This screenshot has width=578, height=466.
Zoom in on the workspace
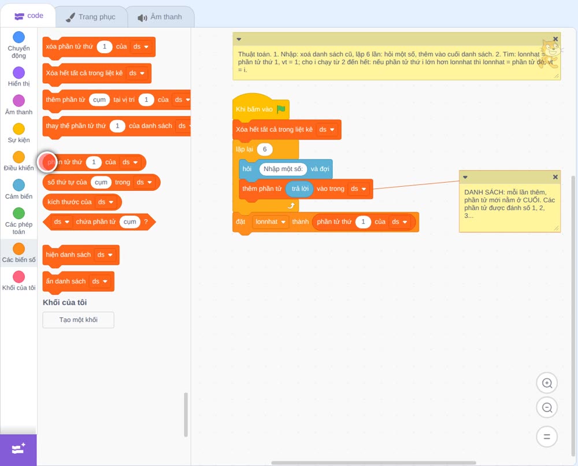tap(547, 383)
